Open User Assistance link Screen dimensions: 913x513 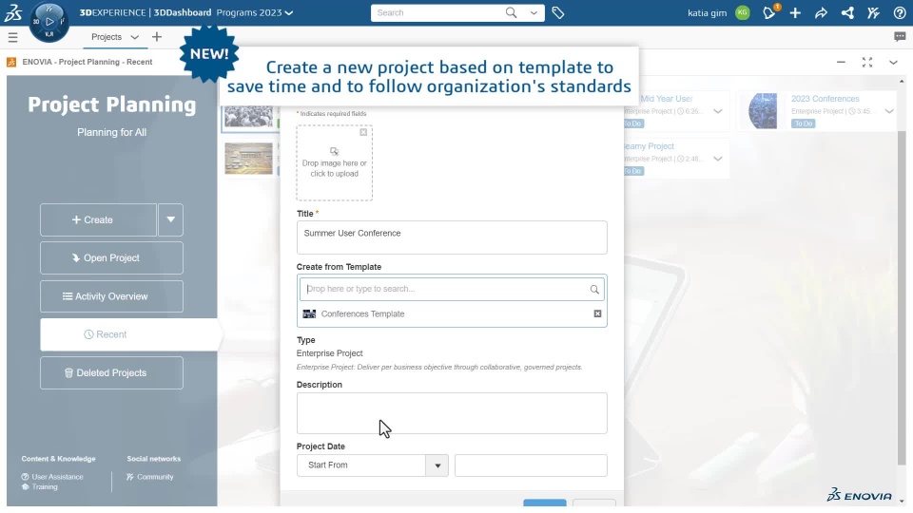[x=57, y=477]
